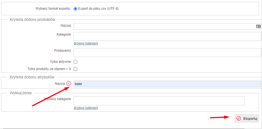The width and height of the screenshot is (262, 129).
Task: Click the contact card autofill icon in Nazwa field
Action: click(x=258, y=26)
